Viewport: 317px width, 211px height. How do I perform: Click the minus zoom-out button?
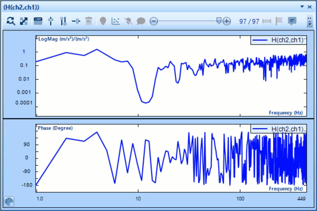[154, 21]
